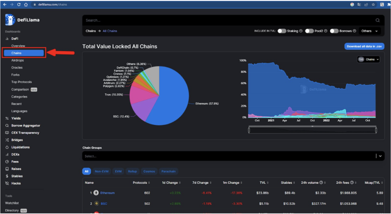Click the CEX Transparency book icon
This screenshot has width=391, height=214.
pos(7,133)
